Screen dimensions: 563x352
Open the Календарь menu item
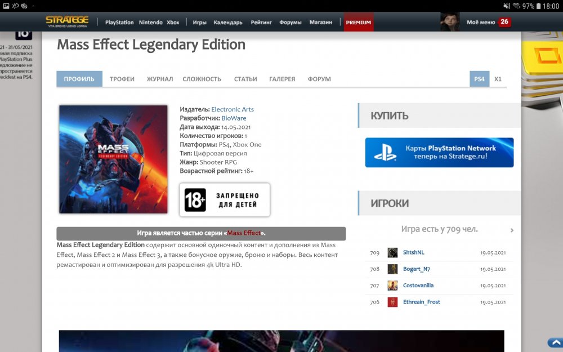coord(229,21)
